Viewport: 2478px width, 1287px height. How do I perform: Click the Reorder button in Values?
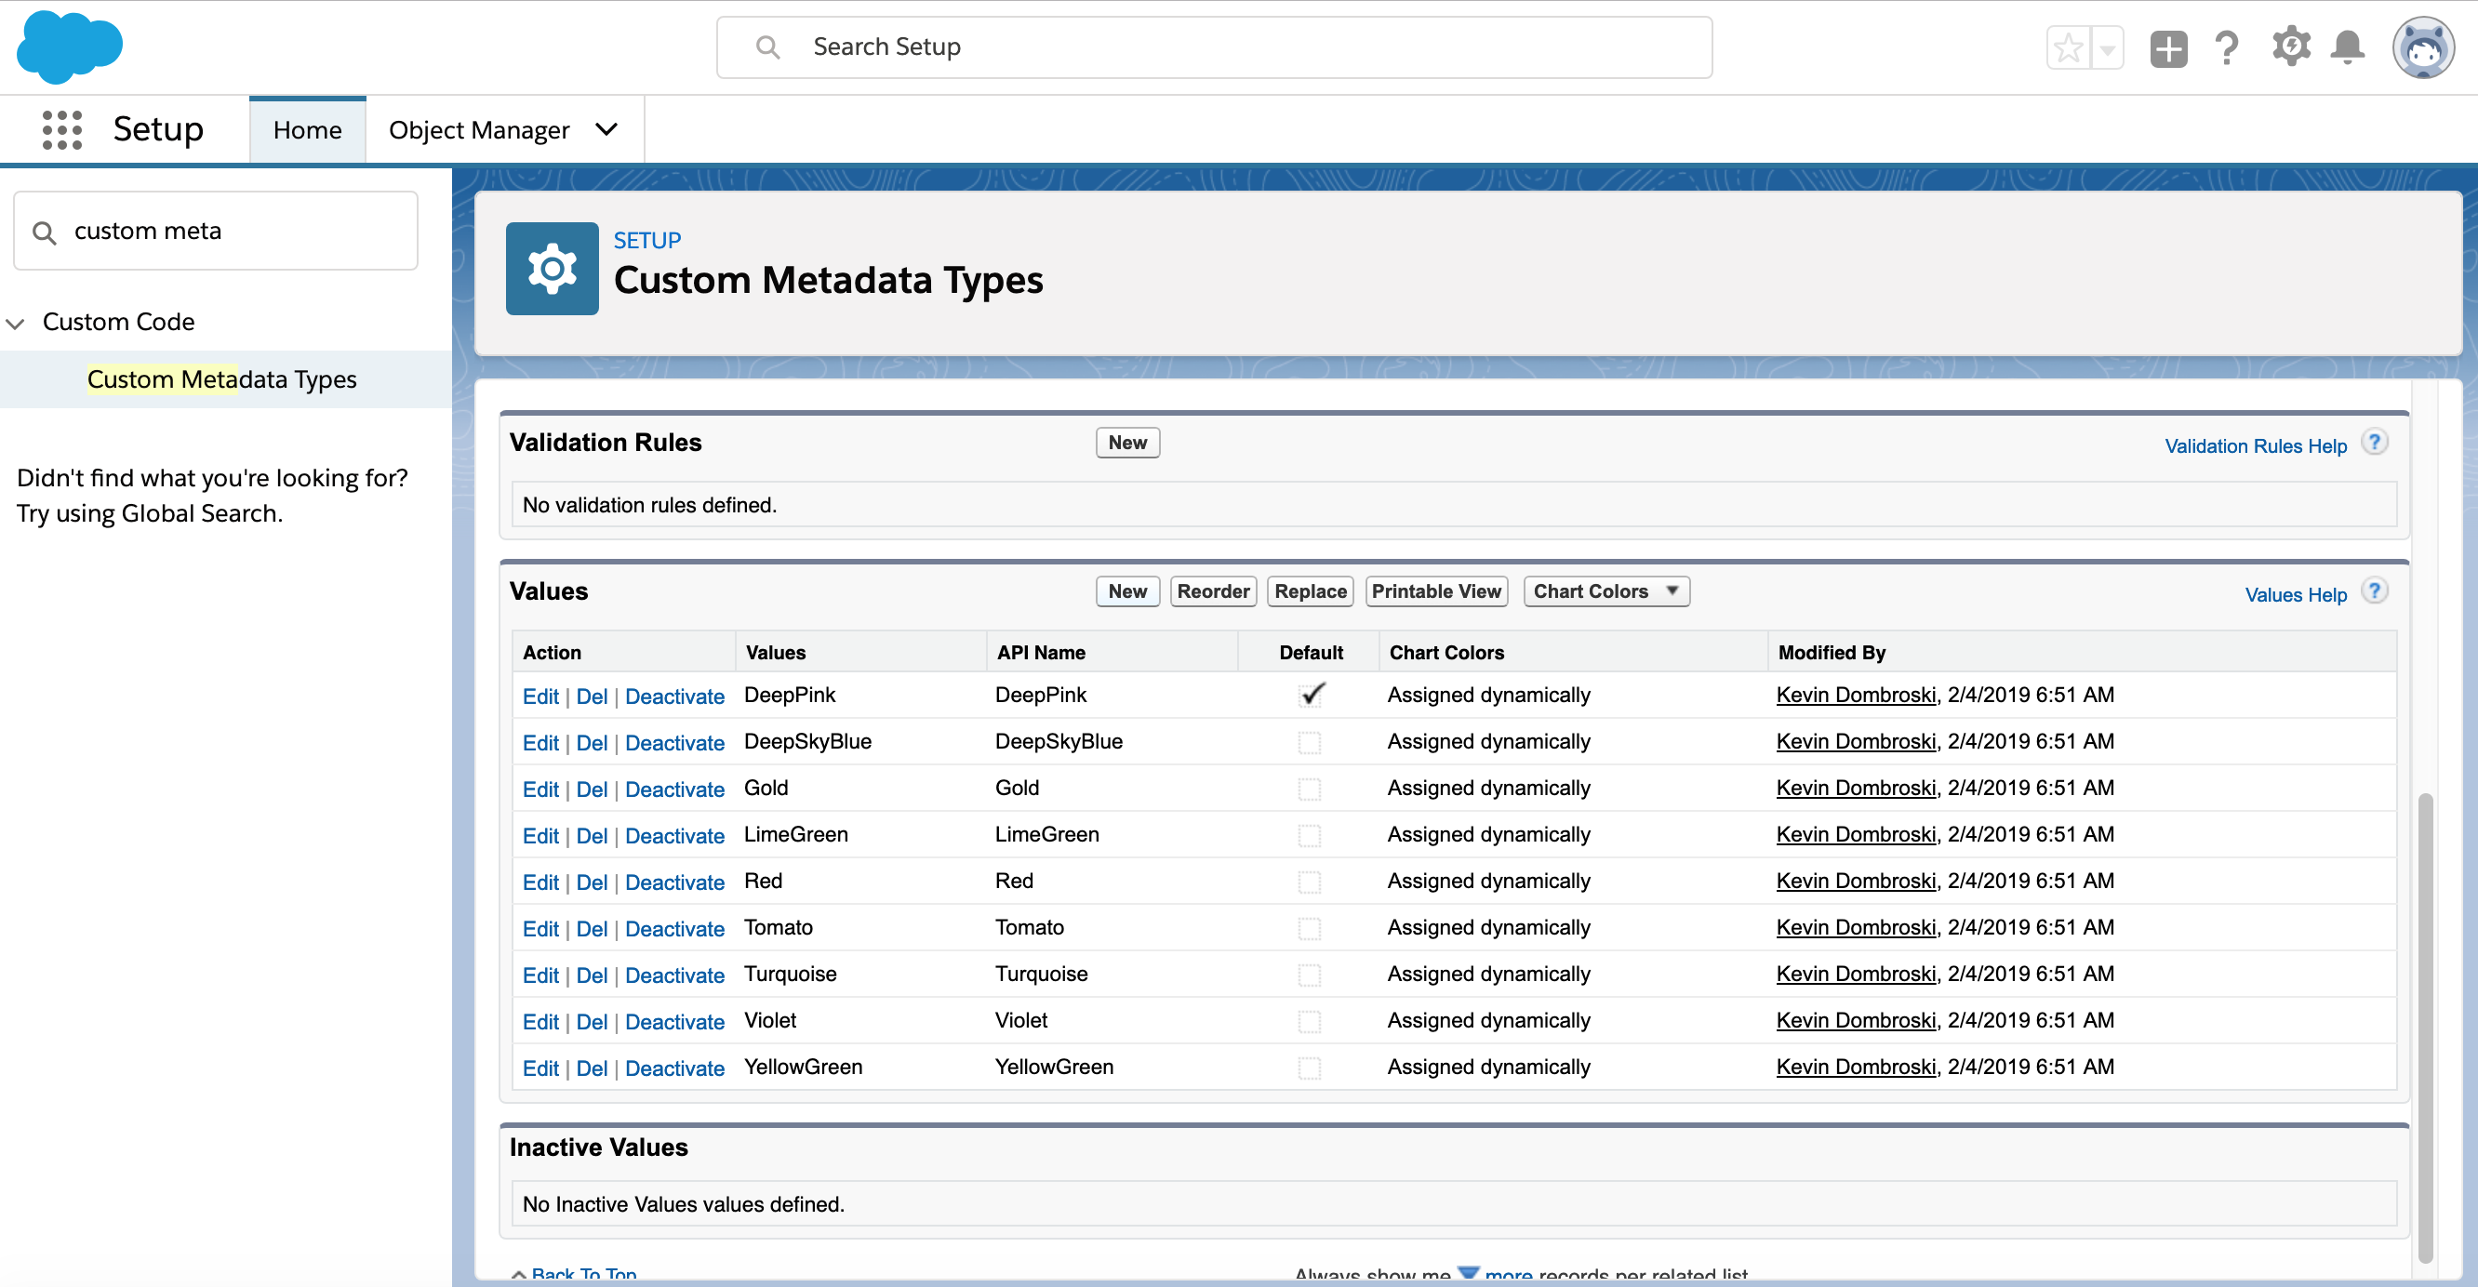click(x=1213, y=591)
